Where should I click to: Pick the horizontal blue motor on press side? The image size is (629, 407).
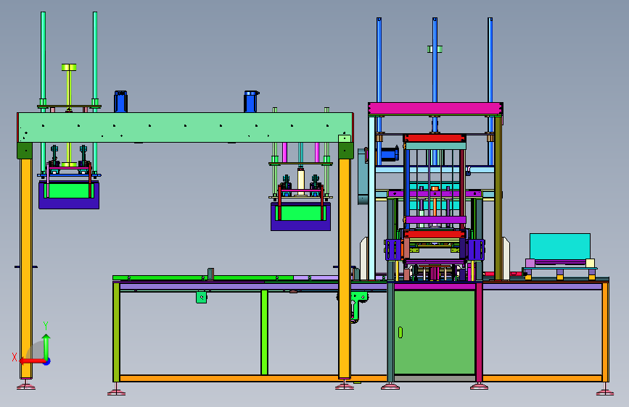coord(389,154)
